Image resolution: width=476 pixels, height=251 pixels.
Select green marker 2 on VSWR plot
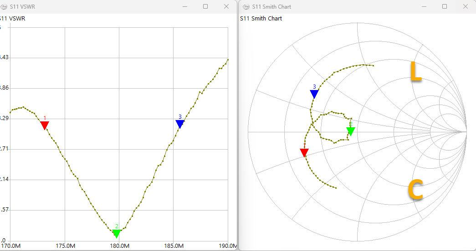(x=116, y=233)
